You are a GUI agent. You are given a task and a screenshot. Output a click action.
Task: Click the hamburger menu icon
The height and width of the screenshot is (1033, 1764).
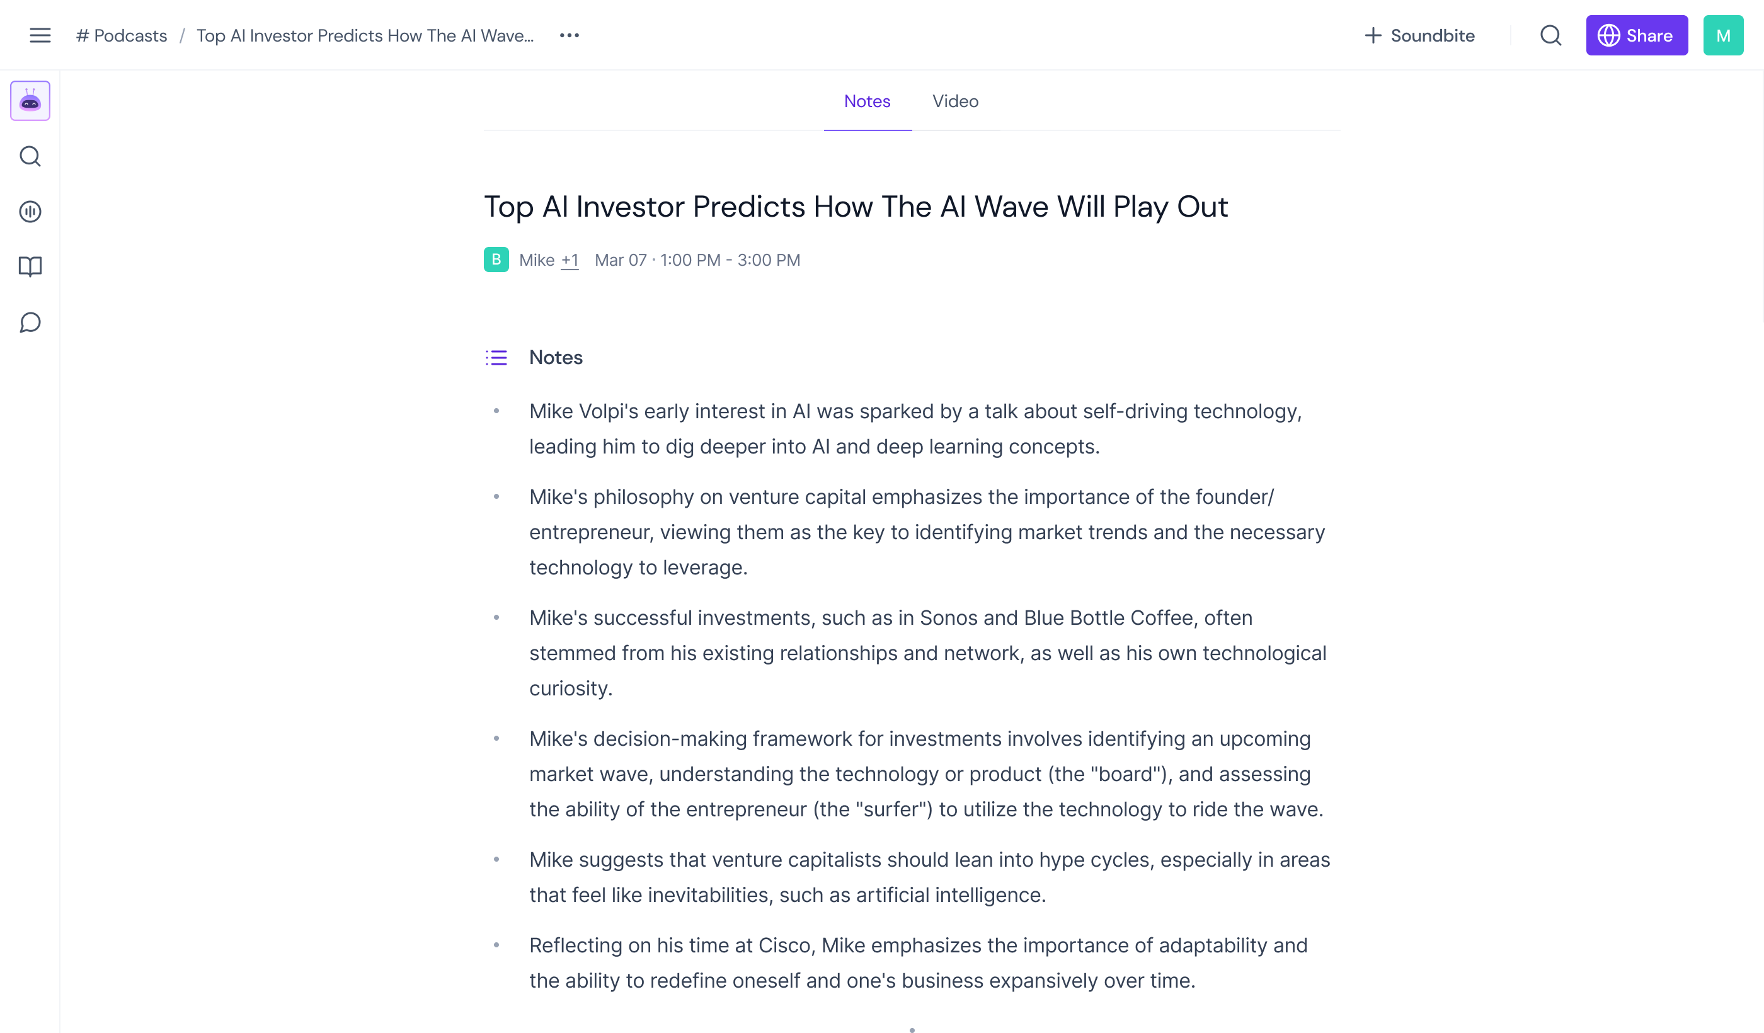tap(40, 35)
